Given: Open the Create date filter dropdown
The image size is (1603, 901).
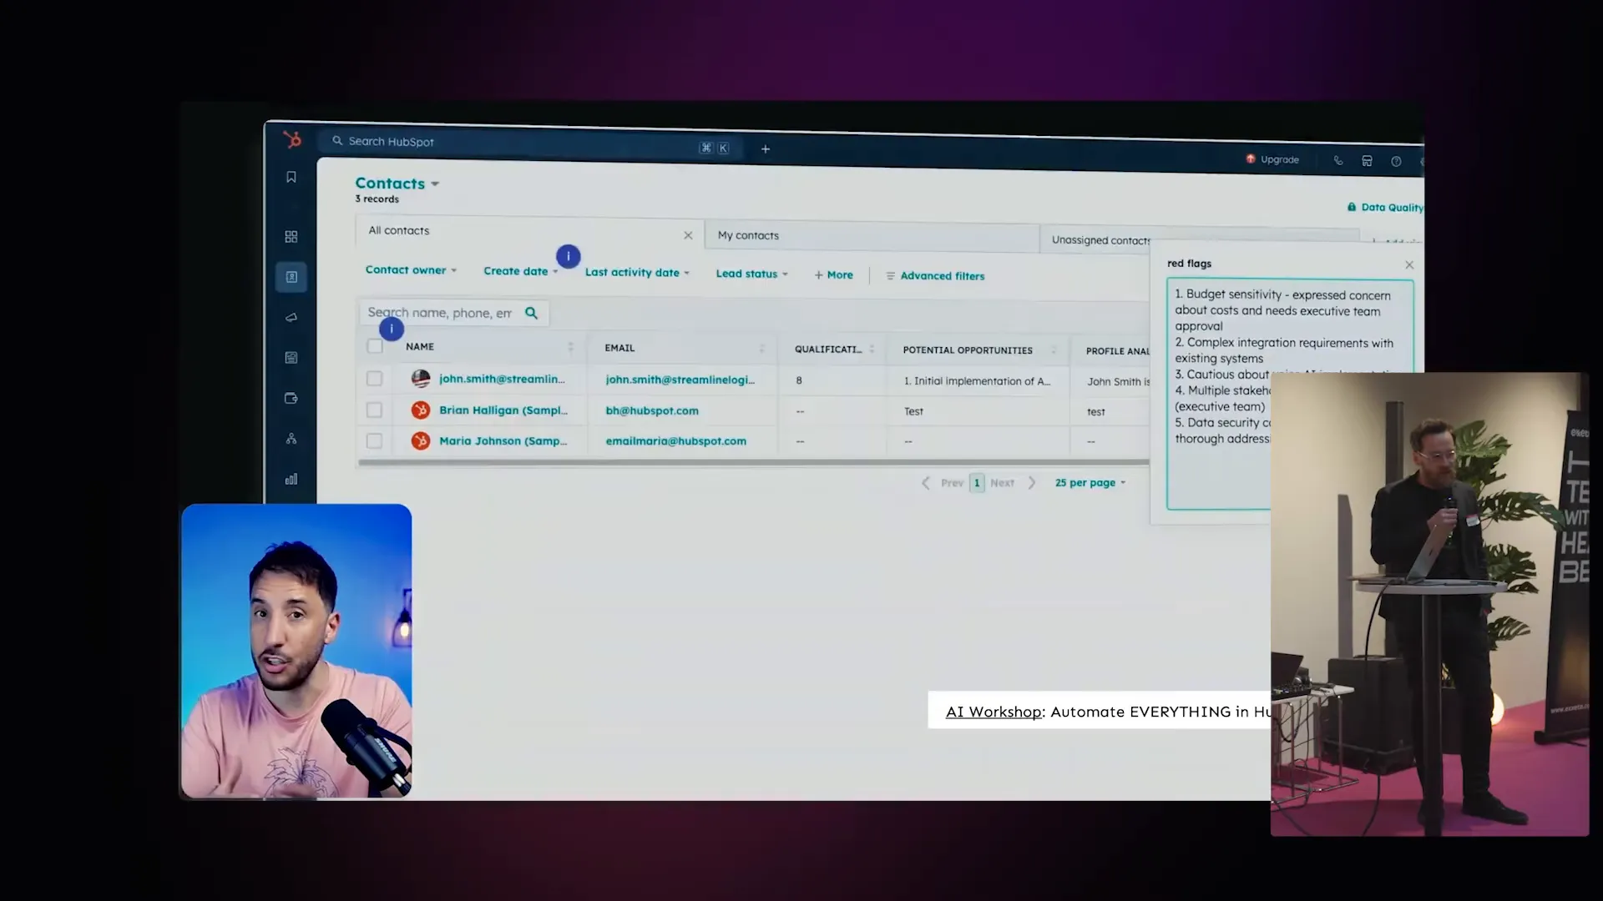Looking at the screenshot, I should 518,271.
